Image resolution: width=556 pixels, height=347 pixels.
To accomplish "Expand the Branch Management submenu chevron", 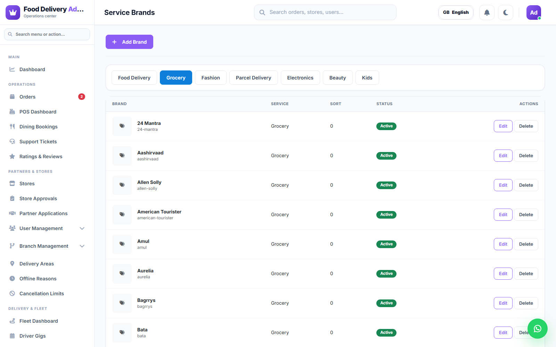I will point(82,246).
